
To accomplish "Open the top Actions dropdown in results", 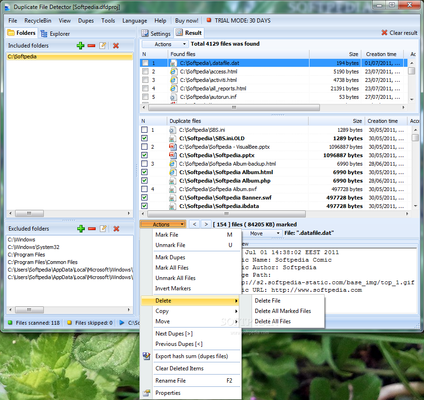I will click(165, 44).
